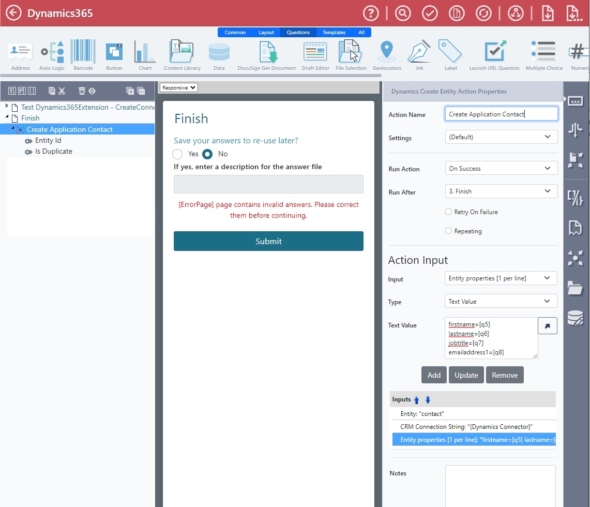
Task: Open the help question mark icon
Action: click(371, 13)
